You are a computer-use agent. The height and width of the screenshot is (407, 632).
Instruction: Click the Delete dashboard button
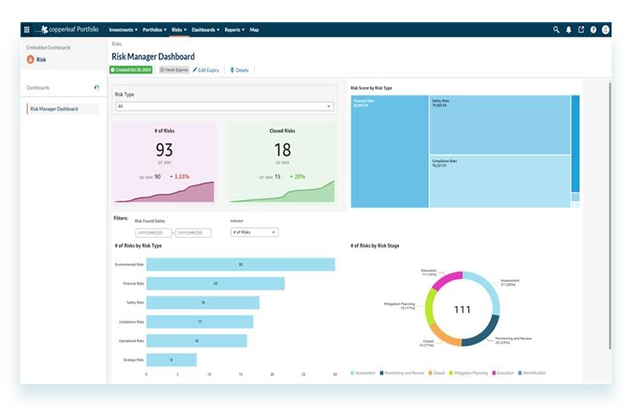coord(240,70)
